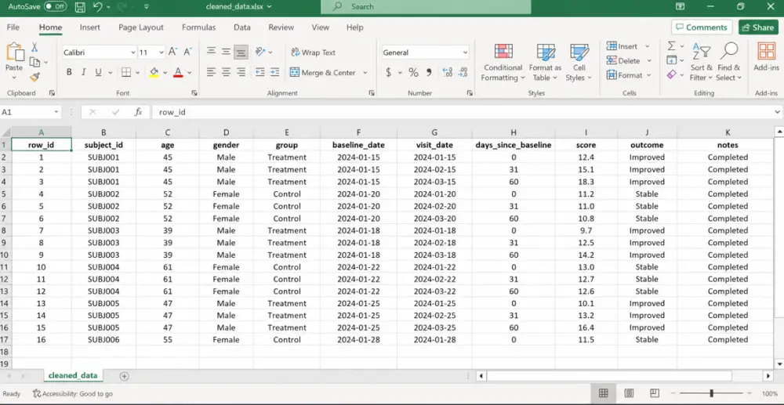Toggle Center horizontal alignment
This screenshot has height=405, width=784.
pyautogui.click(x=226, y=72)
